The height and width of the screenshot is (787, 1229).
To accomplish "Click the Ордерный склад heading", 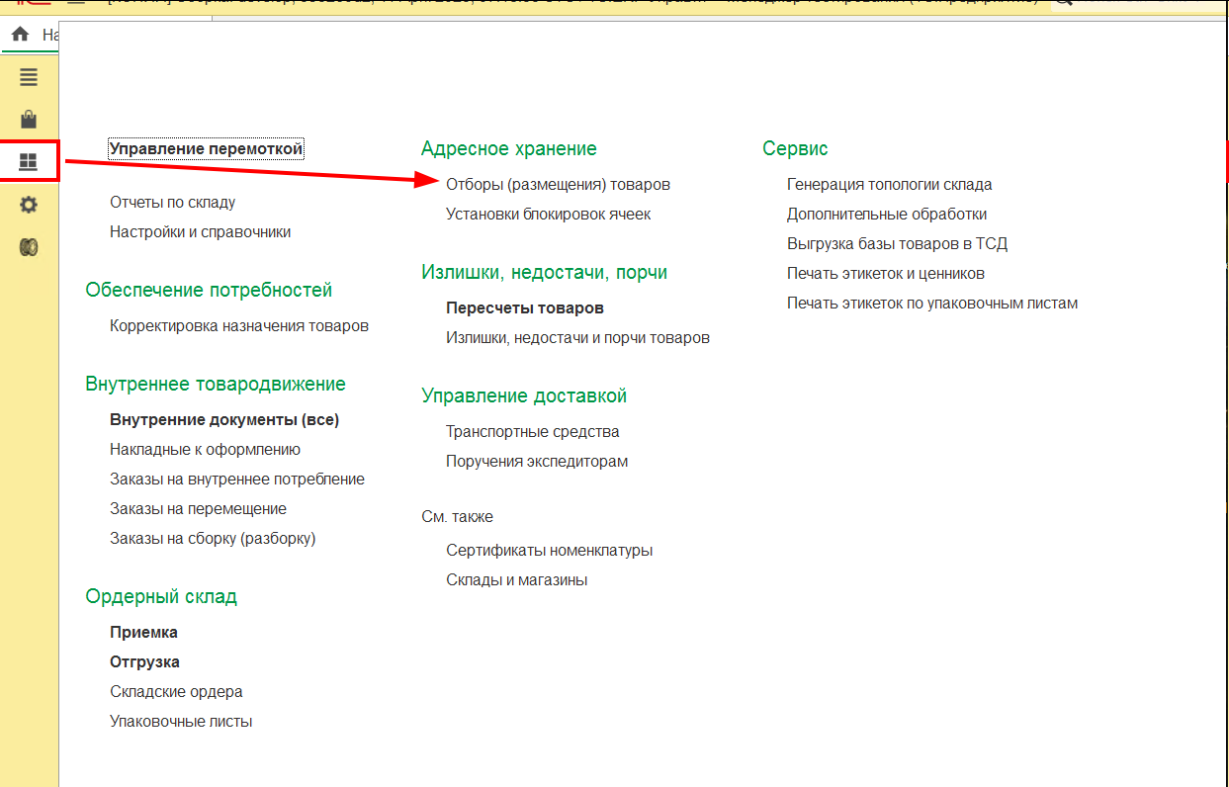I will (x=161, y=597).
